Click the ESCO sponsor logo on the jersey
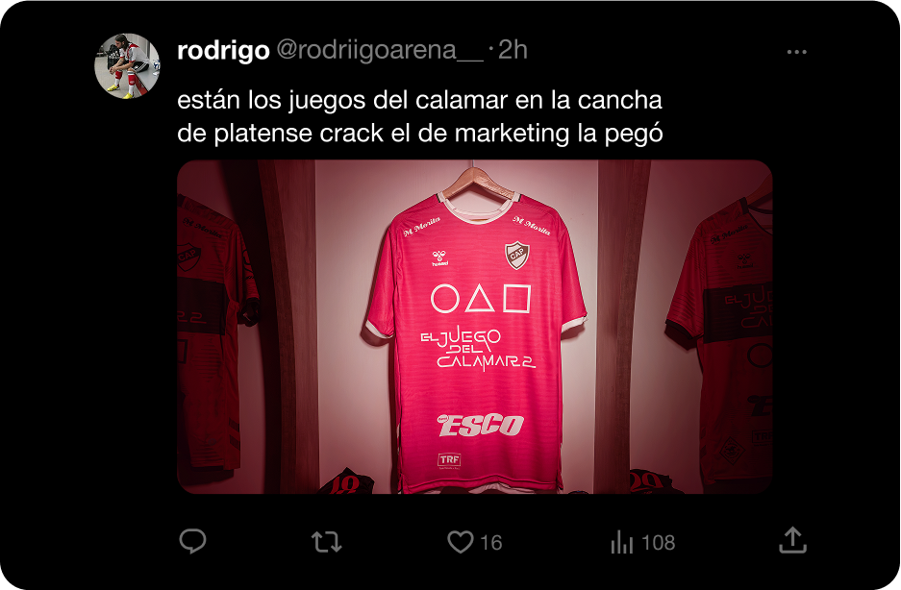The height and width of the screenshot is (590, 901). coord(481,425)
